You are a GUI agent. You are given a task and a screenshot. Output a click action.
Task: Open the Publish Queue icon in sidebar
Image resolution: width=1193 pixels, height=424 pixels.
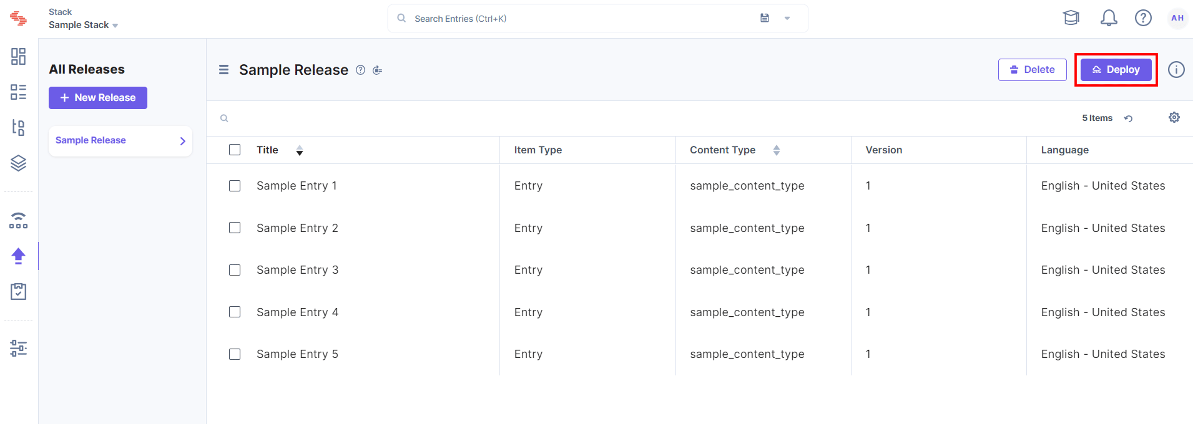click(19, 220)
